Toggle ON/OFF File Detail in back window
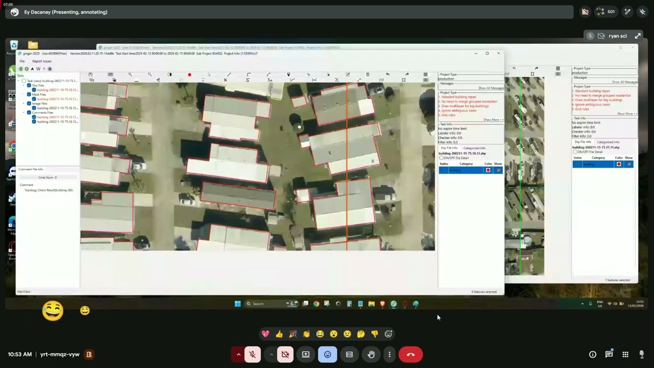 pyautogui.click(x=575, y=152)
